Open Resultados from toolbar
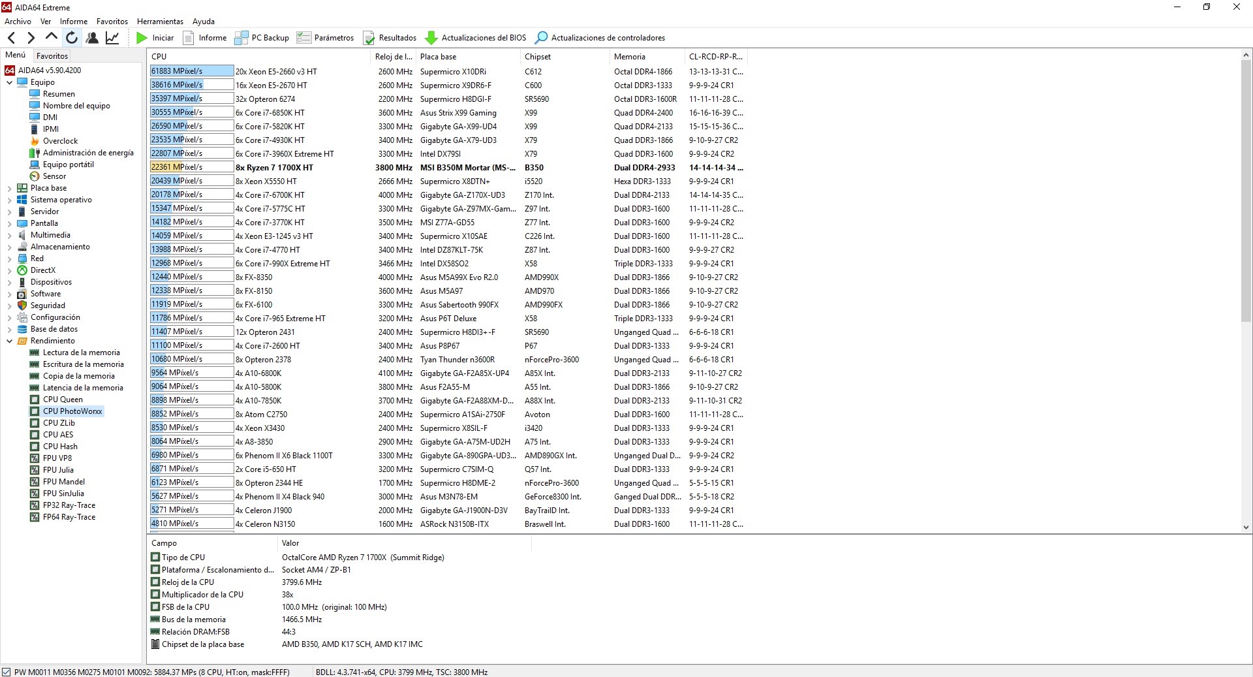This screenshot has height=677, width=1253. point(390,38)
